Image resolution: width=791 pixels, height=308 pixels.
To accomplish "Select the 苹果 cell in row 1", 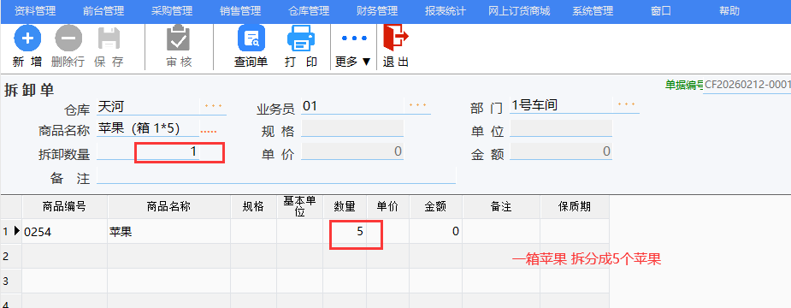I will pos(169,232).
